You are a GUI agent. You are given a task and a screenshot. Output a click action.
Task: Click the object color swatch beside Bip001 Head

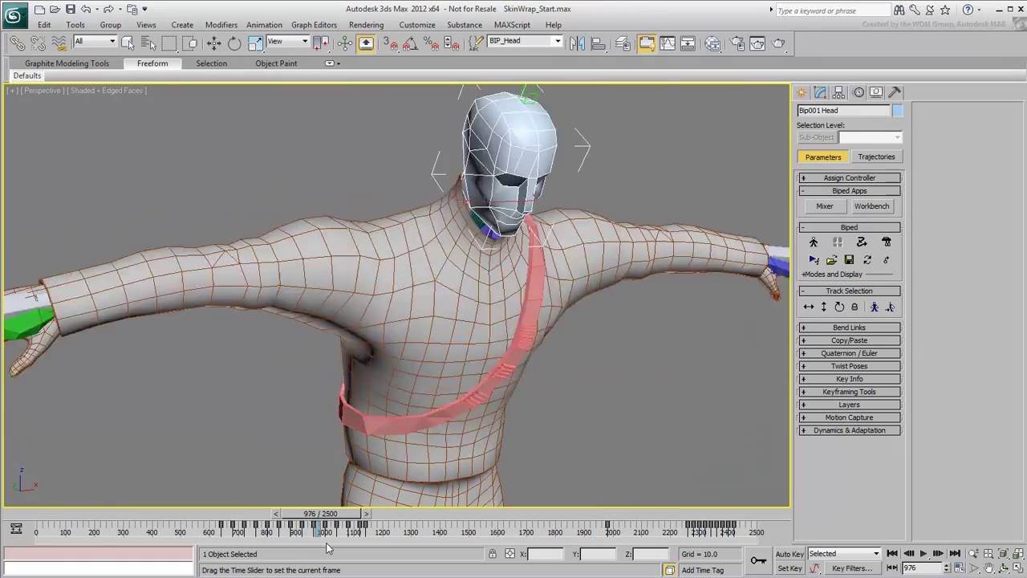point(897,111)
